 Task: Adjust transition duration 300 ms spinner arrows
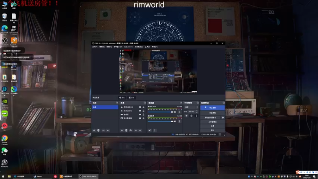point(197,112)
